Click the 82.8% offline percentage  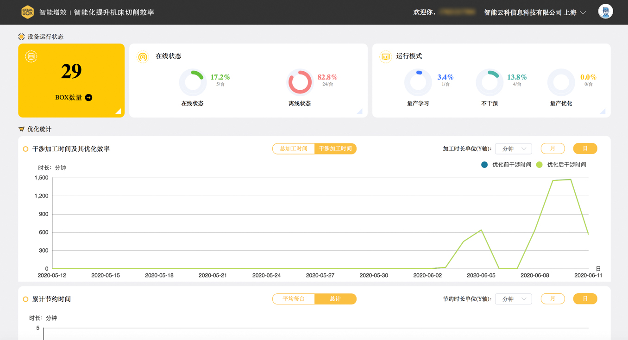327,77
